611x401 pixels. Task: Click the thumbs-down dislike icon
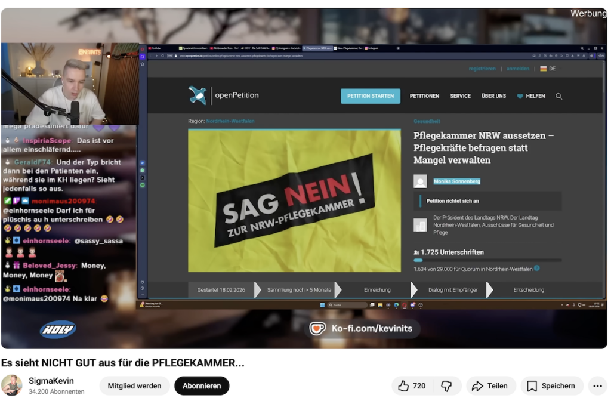click(446, 386)
